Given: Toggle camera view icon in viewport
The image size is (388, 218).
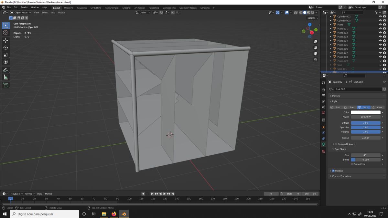Looking at the screenshot, I should [x=316, y=54].
